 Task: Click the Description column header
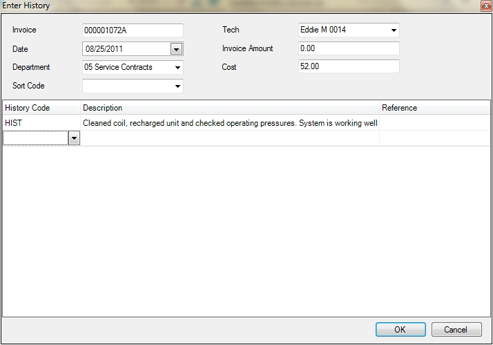230,108
